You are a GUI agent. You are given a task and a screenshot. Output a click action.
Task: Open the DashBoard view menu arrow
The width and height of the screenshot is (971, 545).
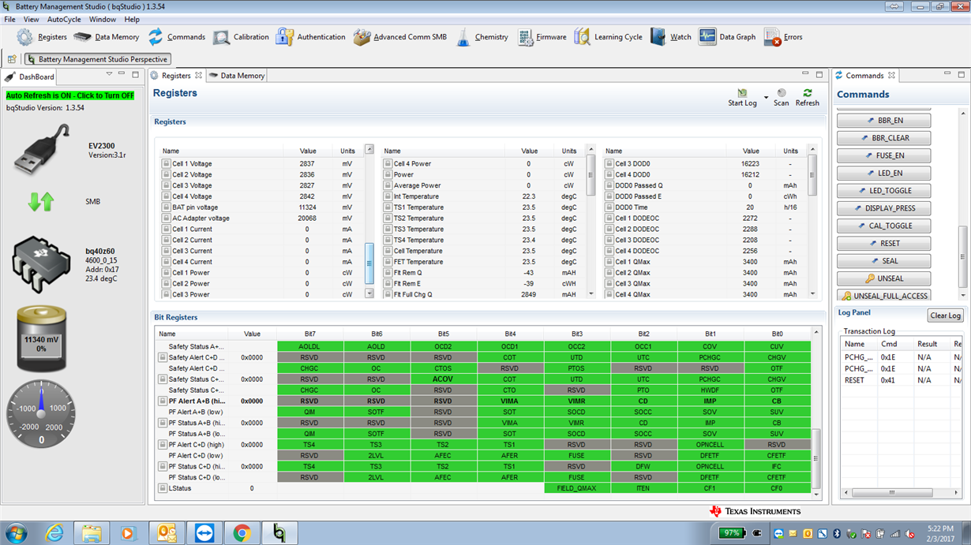pos(109,74)
